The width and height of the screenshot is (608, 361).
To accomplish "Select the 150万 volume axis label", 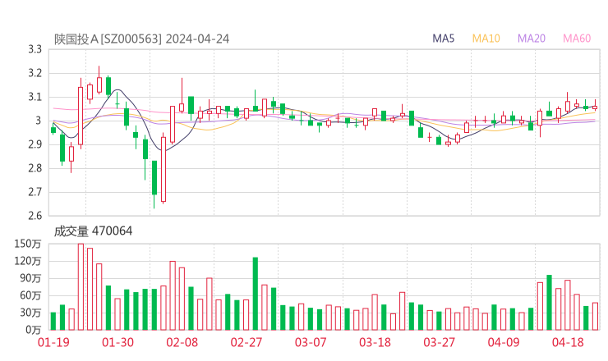I will tap(28, 244).
